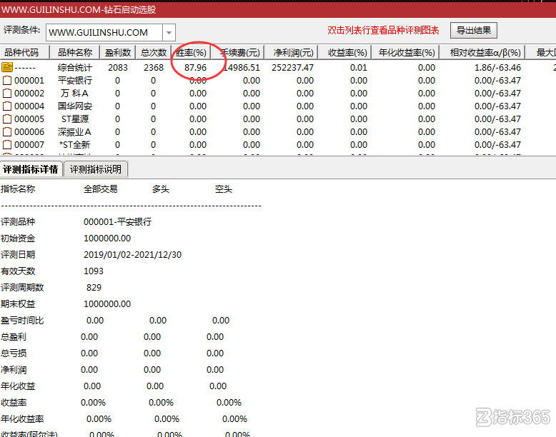Select the ST星源 row name
This screenshot has height=437, width=556.
click(75, 119)
